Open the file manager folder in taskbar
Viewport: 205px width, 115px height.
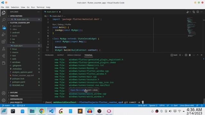coord(32,111)
